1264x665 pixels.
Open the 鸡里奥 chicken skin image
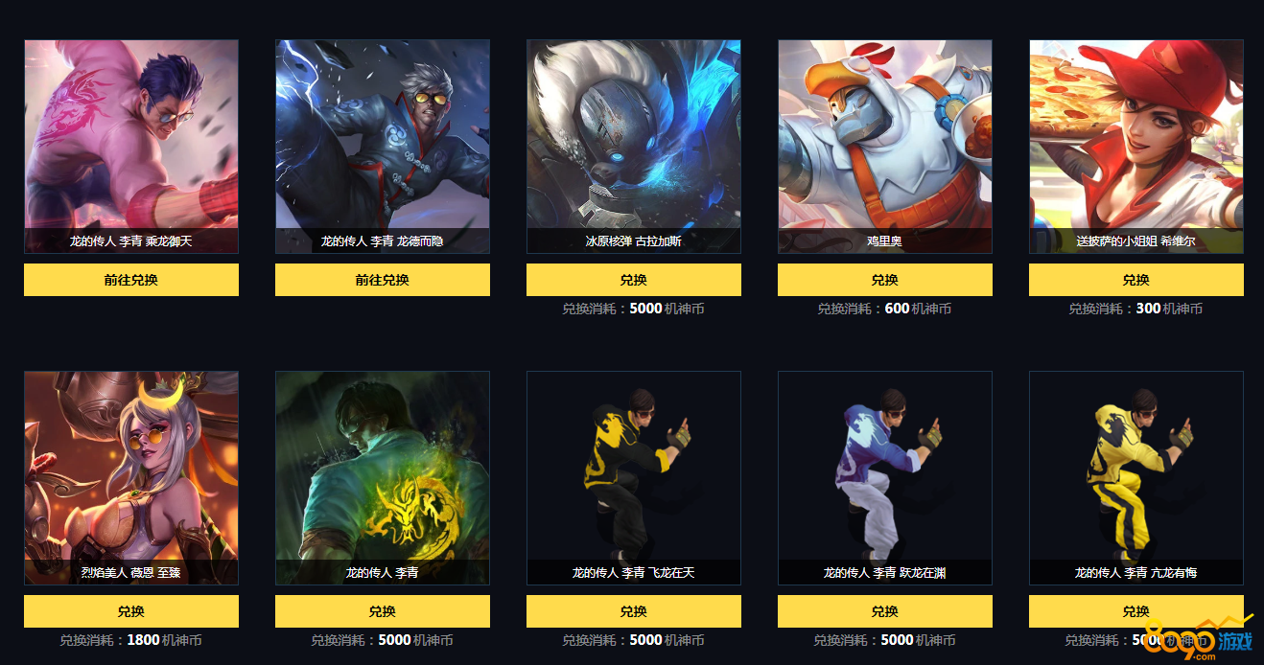point(885,147)
